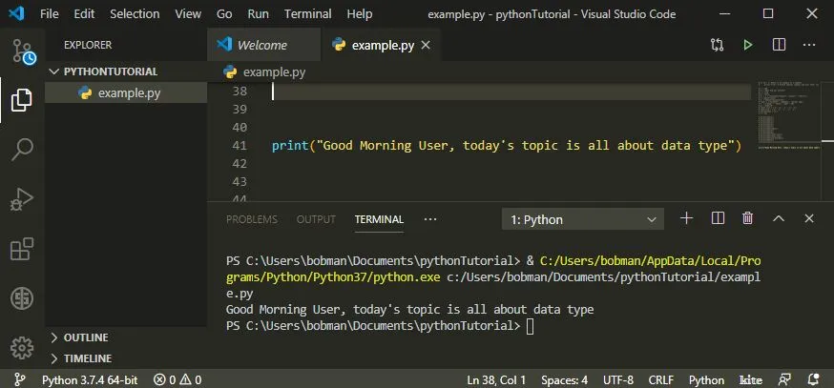834x388 pixels.
Task: Maximize the VS Code window
Action: point(768,13)
